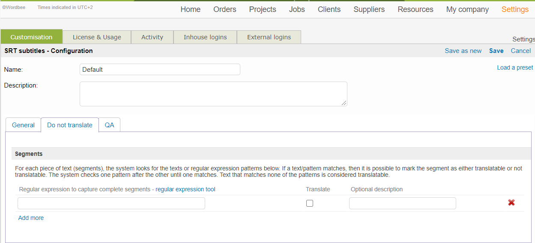Cancel the configuration changes

(x=520, y=51)
